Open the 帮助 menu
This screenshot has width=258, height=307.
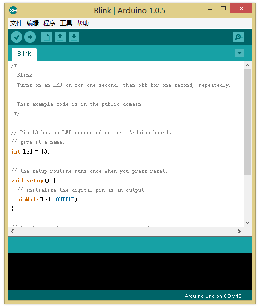coord(83,23)
